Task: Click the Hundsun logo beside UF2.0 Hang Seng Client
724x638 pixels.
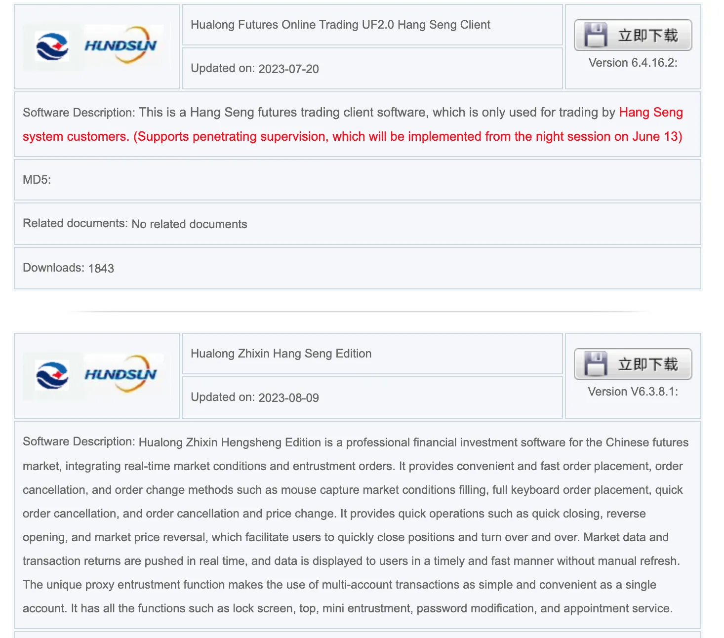Action: (121, 45)
